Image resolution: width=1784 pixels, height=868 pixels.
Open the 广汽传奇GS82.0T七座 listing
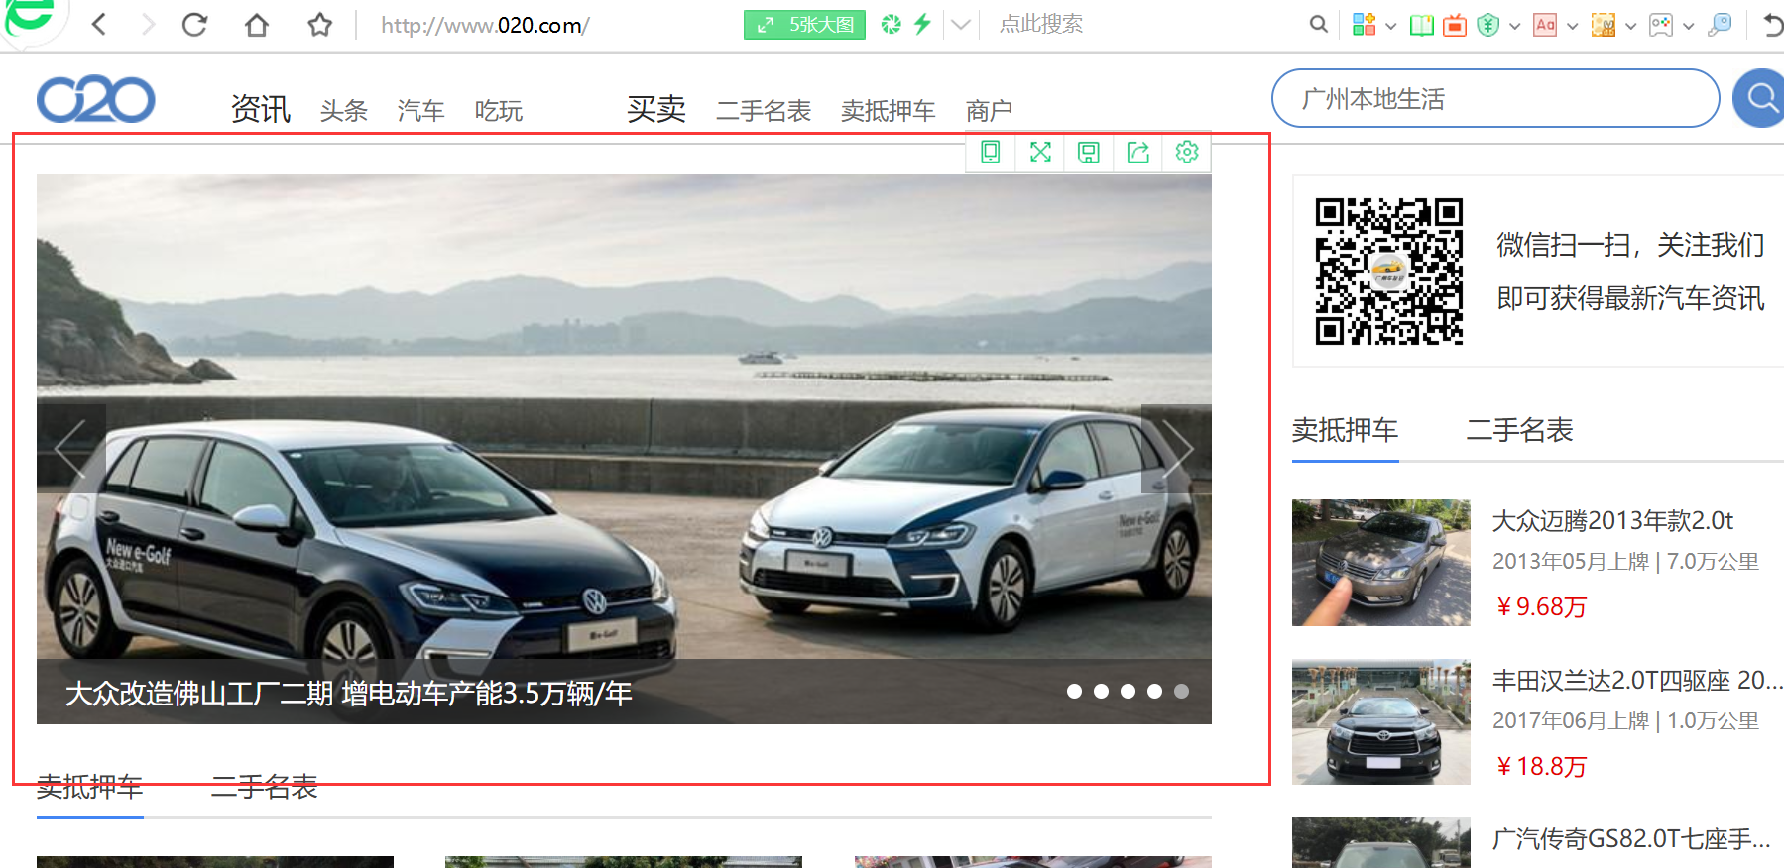1631,839
